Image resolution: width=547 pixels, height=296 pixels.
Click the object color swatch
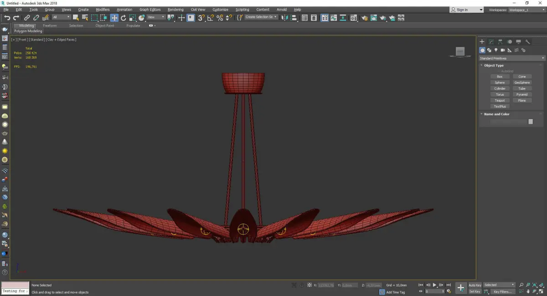(x=530, y=122)
